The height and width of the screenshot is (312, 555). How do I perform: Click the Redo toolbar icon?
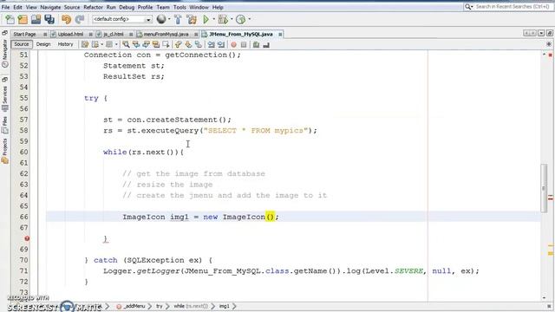[80, 19]
